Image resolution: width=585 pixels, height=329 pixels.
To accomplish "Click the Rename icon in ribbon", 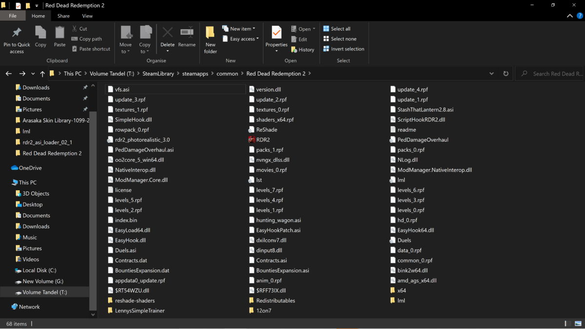I will (x=187, y=33).
